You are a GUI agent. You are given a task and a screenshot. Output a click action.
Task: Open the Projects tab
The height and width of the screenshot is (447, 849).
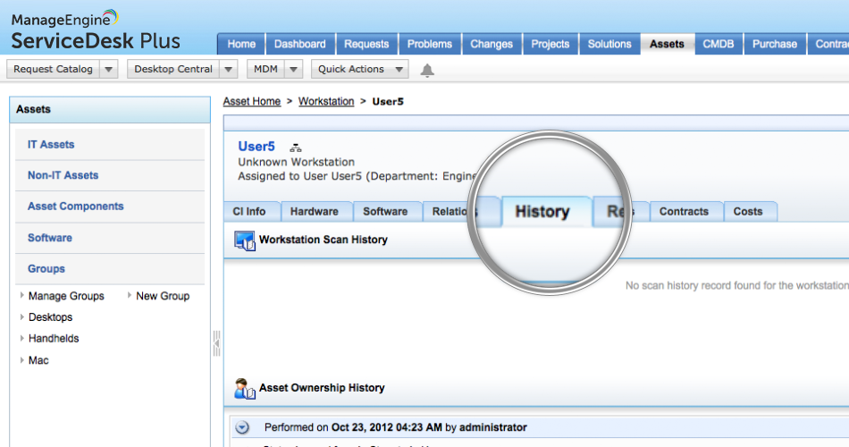551,44
